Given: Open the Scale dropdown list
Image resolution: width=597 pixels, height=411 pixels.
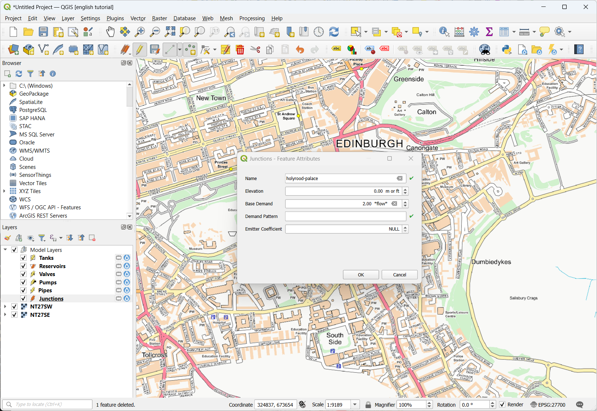Looking at the screenshot, I should click(x=355, y=405).
